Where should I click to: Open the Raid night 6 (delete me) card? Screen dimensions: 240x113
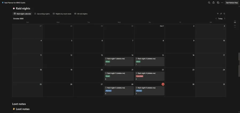150,91
